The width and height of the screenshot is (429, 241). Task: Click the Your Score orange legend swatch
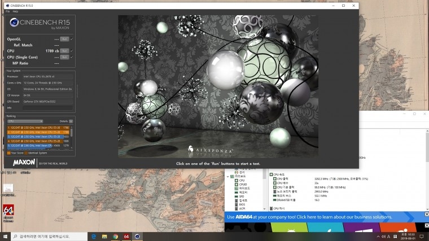(x=9, y=153)
